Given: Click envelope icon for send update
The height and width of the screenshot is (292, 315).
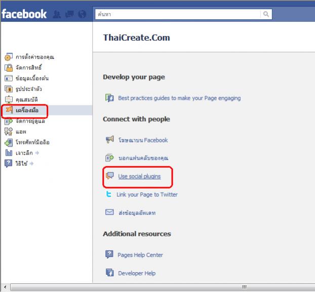Looking at the screenshot, I should (x=109, y=212).
